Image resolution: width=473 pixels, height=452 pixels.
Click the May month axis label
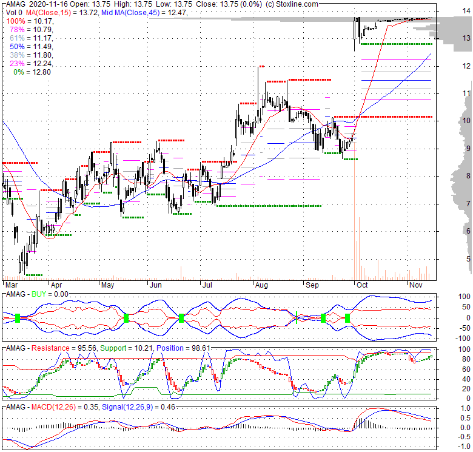(x=108, y=285)
